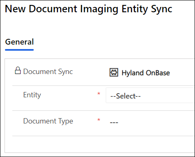This screenshot has width=195, height=157.
Task: Switch to the General tab
Action: point(19,42)
